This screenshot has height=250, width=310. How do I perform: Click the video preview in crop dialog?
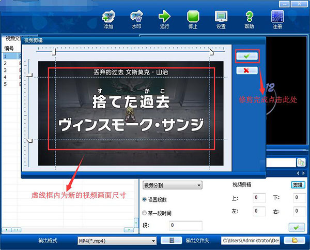click(x=131, y=113)
